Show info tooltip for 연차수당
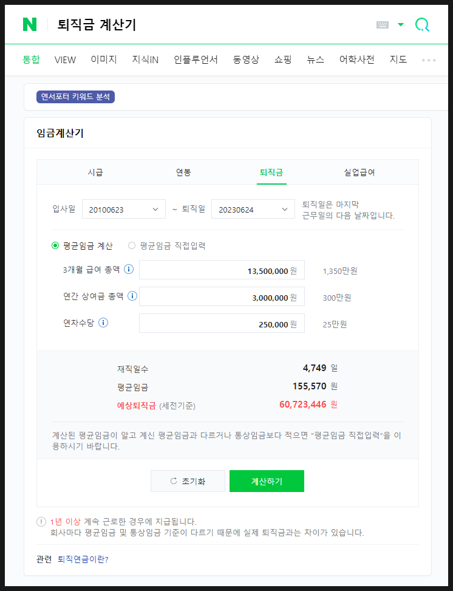Viewport: 453px width, 591px height. [x=103, y=323]
